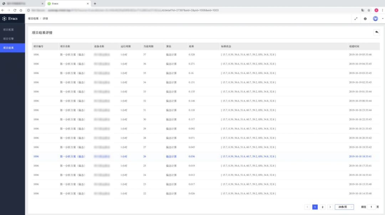Go to page 2 of results
This screenshot has width=385, height=215.
click(x=322, y=207)
